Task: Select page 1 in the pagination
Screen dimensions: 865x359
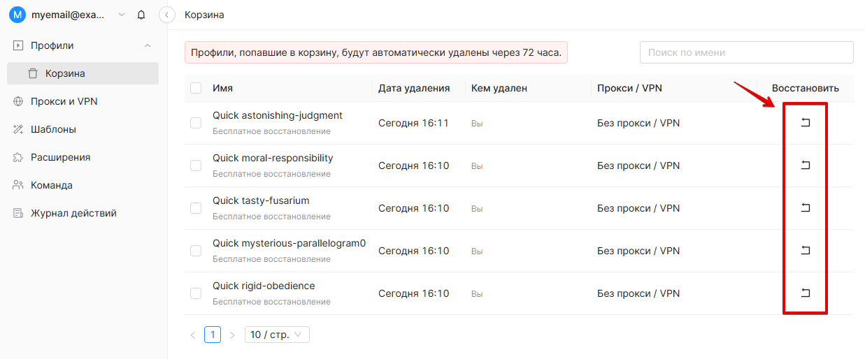Action: pos(213,335)
